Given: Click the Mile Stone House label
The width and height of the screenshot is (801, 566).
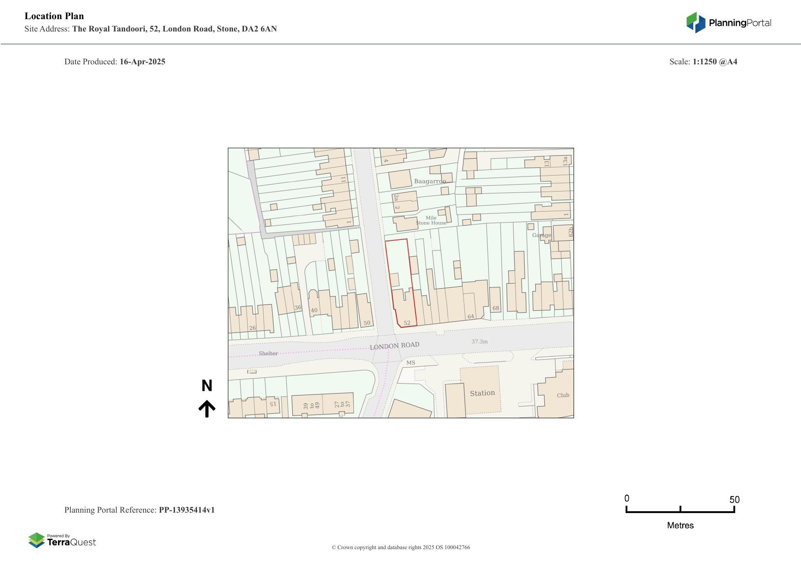Looking at the screenshot, I should [x=431, y=221].
